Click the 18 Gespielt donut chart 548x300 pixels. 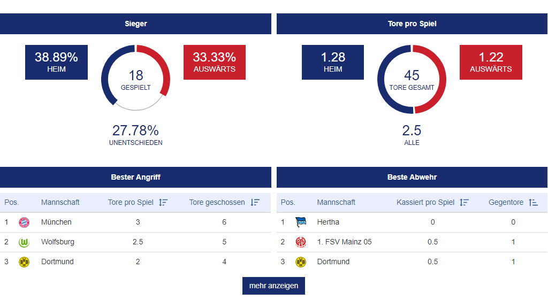pyautogui.click(x=135, y=78)
